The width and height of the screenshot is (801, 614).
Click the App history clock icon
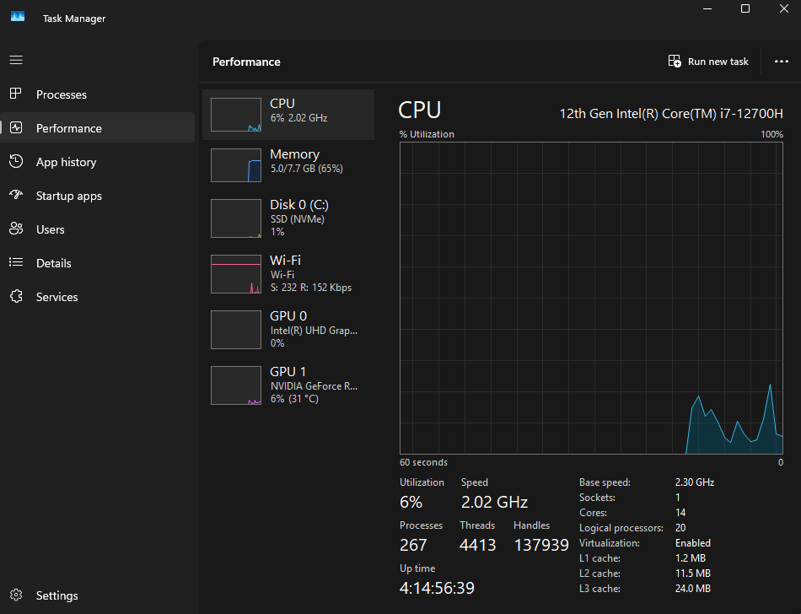click(16, 161)
